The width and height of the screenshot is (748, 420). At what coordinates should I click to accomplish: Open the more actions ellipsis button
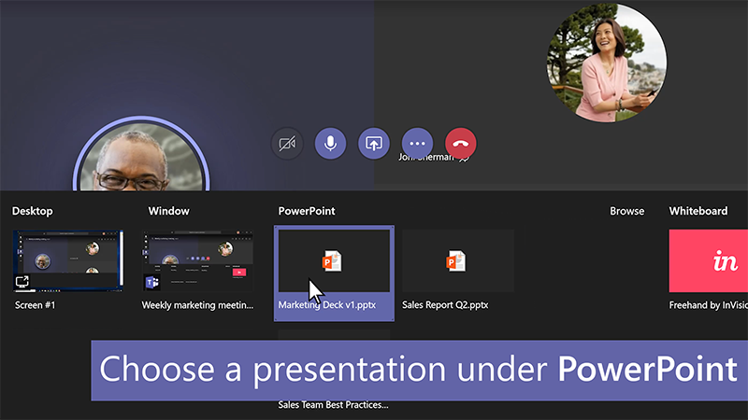[x=417, y=144]
